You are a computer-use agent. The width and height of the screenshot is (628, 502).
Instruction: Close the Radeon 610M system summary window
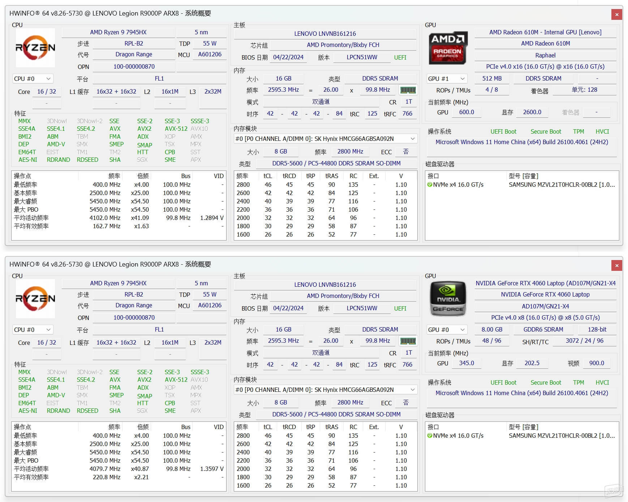coord(617,14)
